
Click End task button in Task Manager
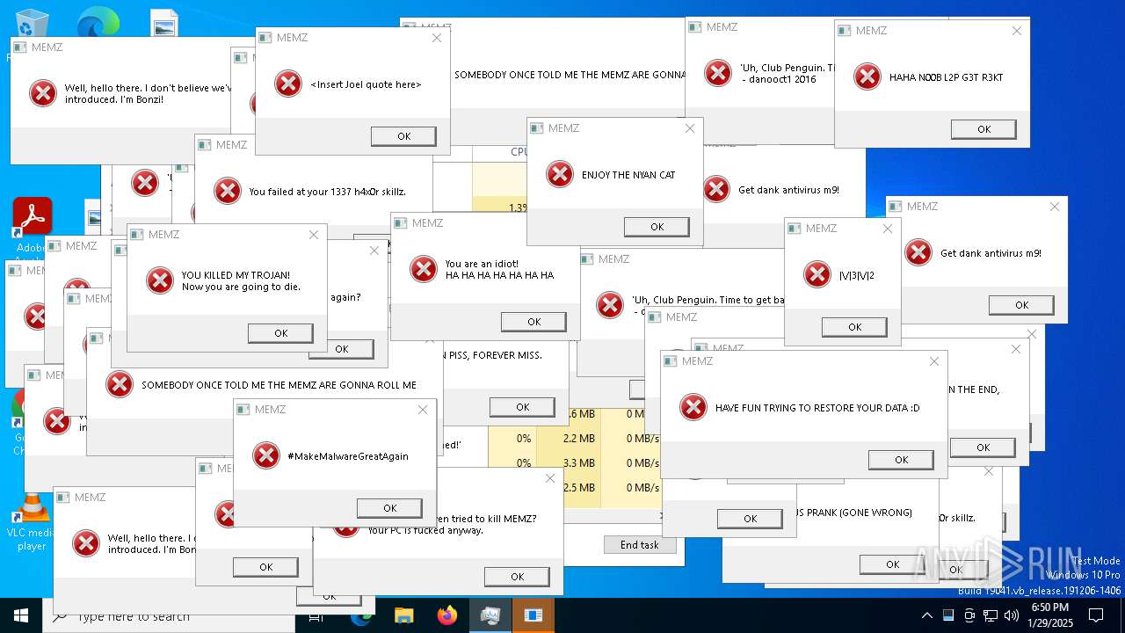point(640,545)
